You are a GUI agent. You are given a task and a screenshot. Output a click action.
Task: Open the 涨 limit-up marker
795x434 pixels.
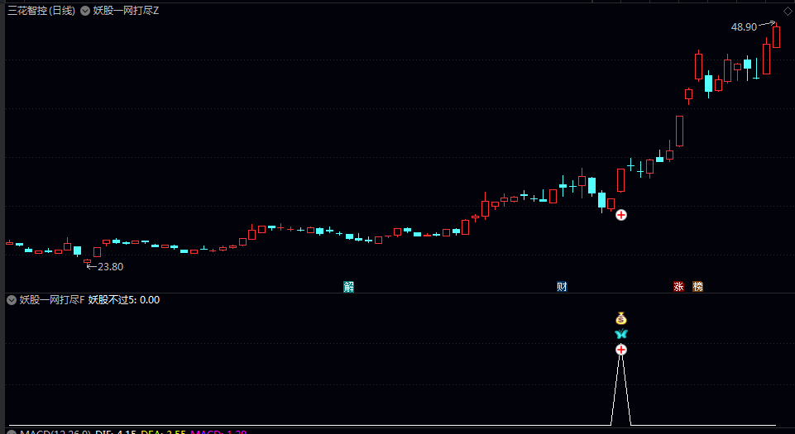678,287
